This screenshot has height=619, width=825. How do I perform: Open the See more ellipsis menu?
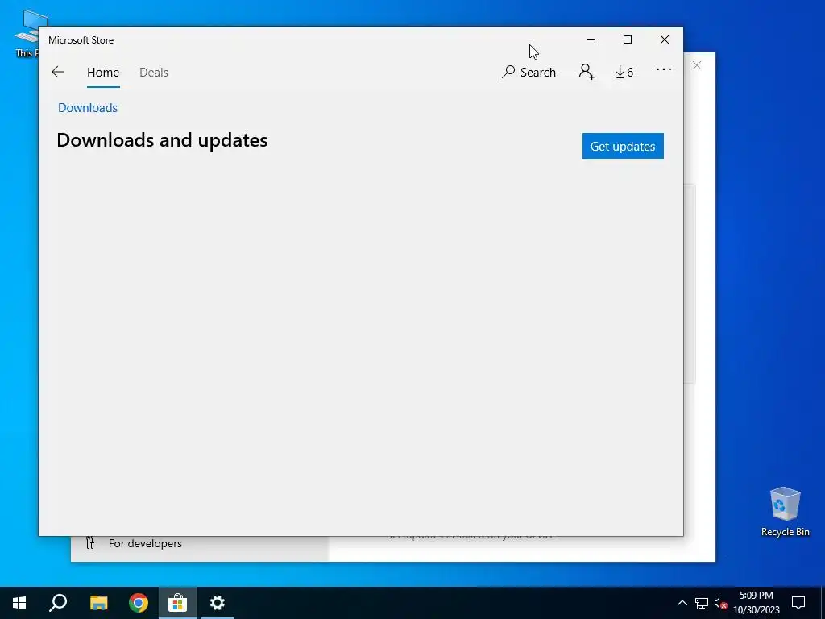tap(664, 69)
